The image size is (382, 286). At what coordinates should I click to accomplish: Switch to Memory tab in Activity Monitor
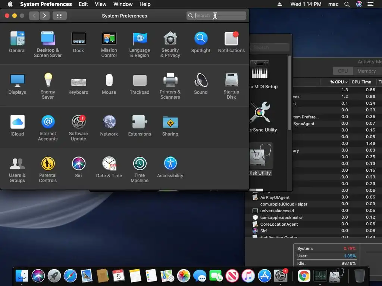point(366,71)
